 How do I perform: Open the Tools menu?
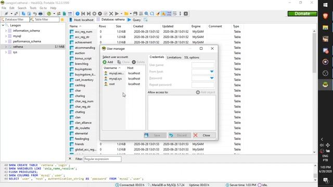33,8
